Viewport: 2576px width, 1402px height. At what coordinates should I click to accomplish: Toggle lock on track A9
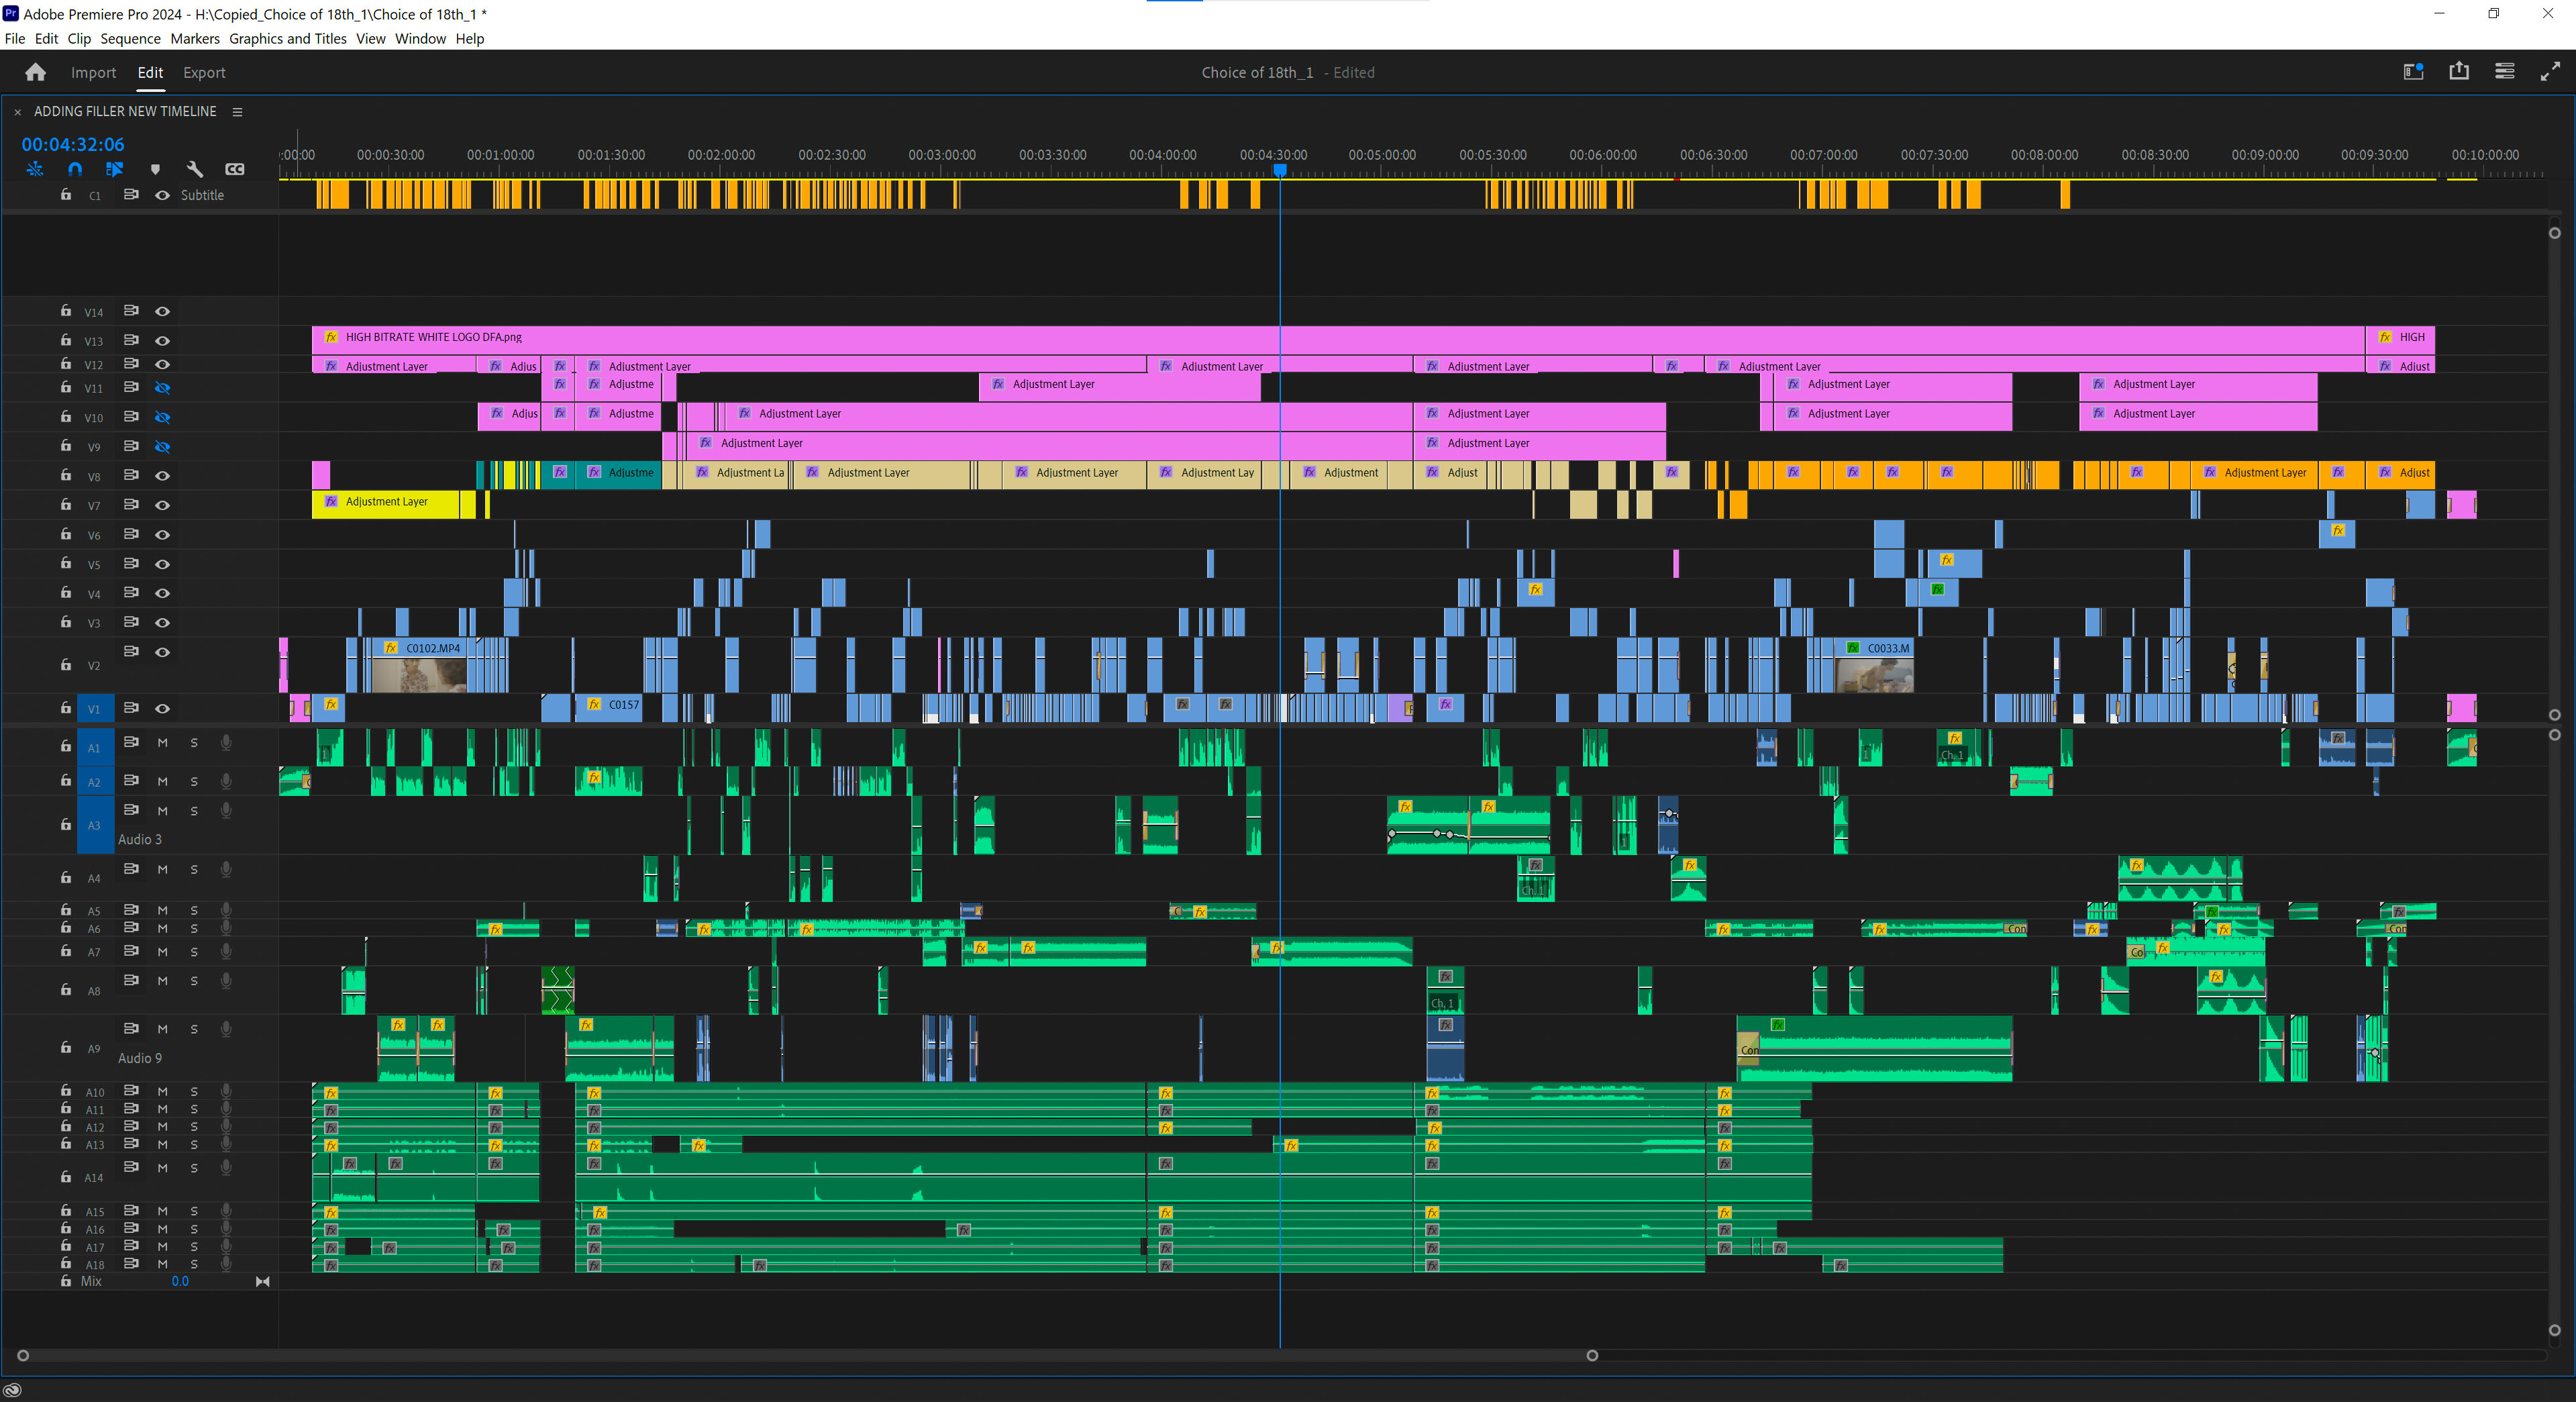[x=66, y=1047]
